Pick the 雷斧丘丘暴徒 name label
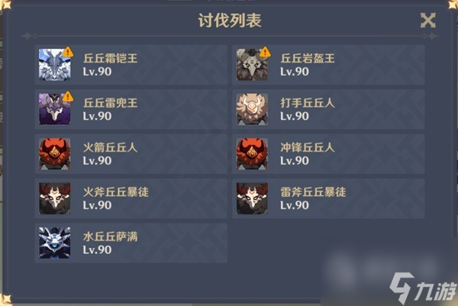The height and width of the screenshot is (306, 458). [x=313, y=192]
